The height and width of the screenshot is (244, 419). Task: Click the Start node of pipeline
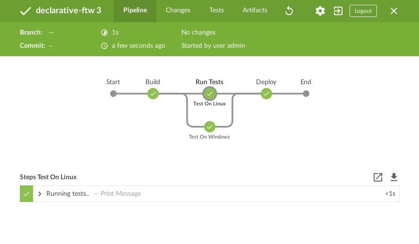coord(113,94)
